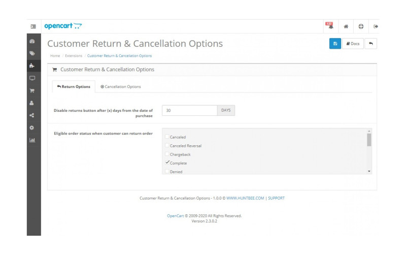Open the Sales cart icon
Screen dimensions: 406x254
click(32, 90)
